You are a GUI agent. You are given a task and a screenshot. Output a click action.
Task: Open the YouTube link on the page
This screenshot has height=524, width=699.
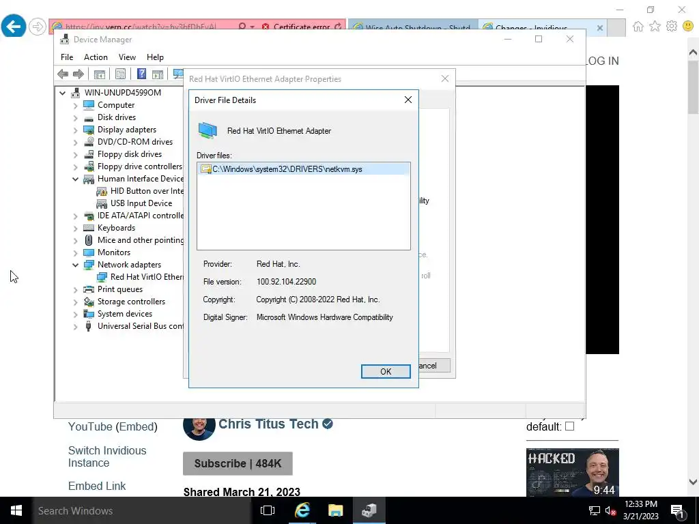90,426
